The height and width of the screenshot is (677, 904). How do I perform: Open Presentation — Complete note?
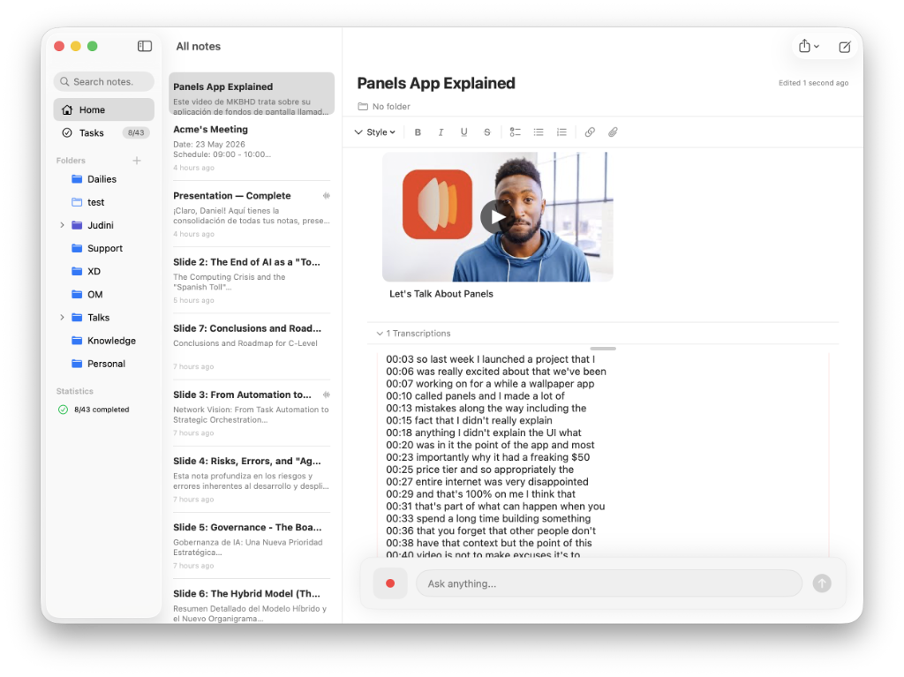click(x=252, y=214)
